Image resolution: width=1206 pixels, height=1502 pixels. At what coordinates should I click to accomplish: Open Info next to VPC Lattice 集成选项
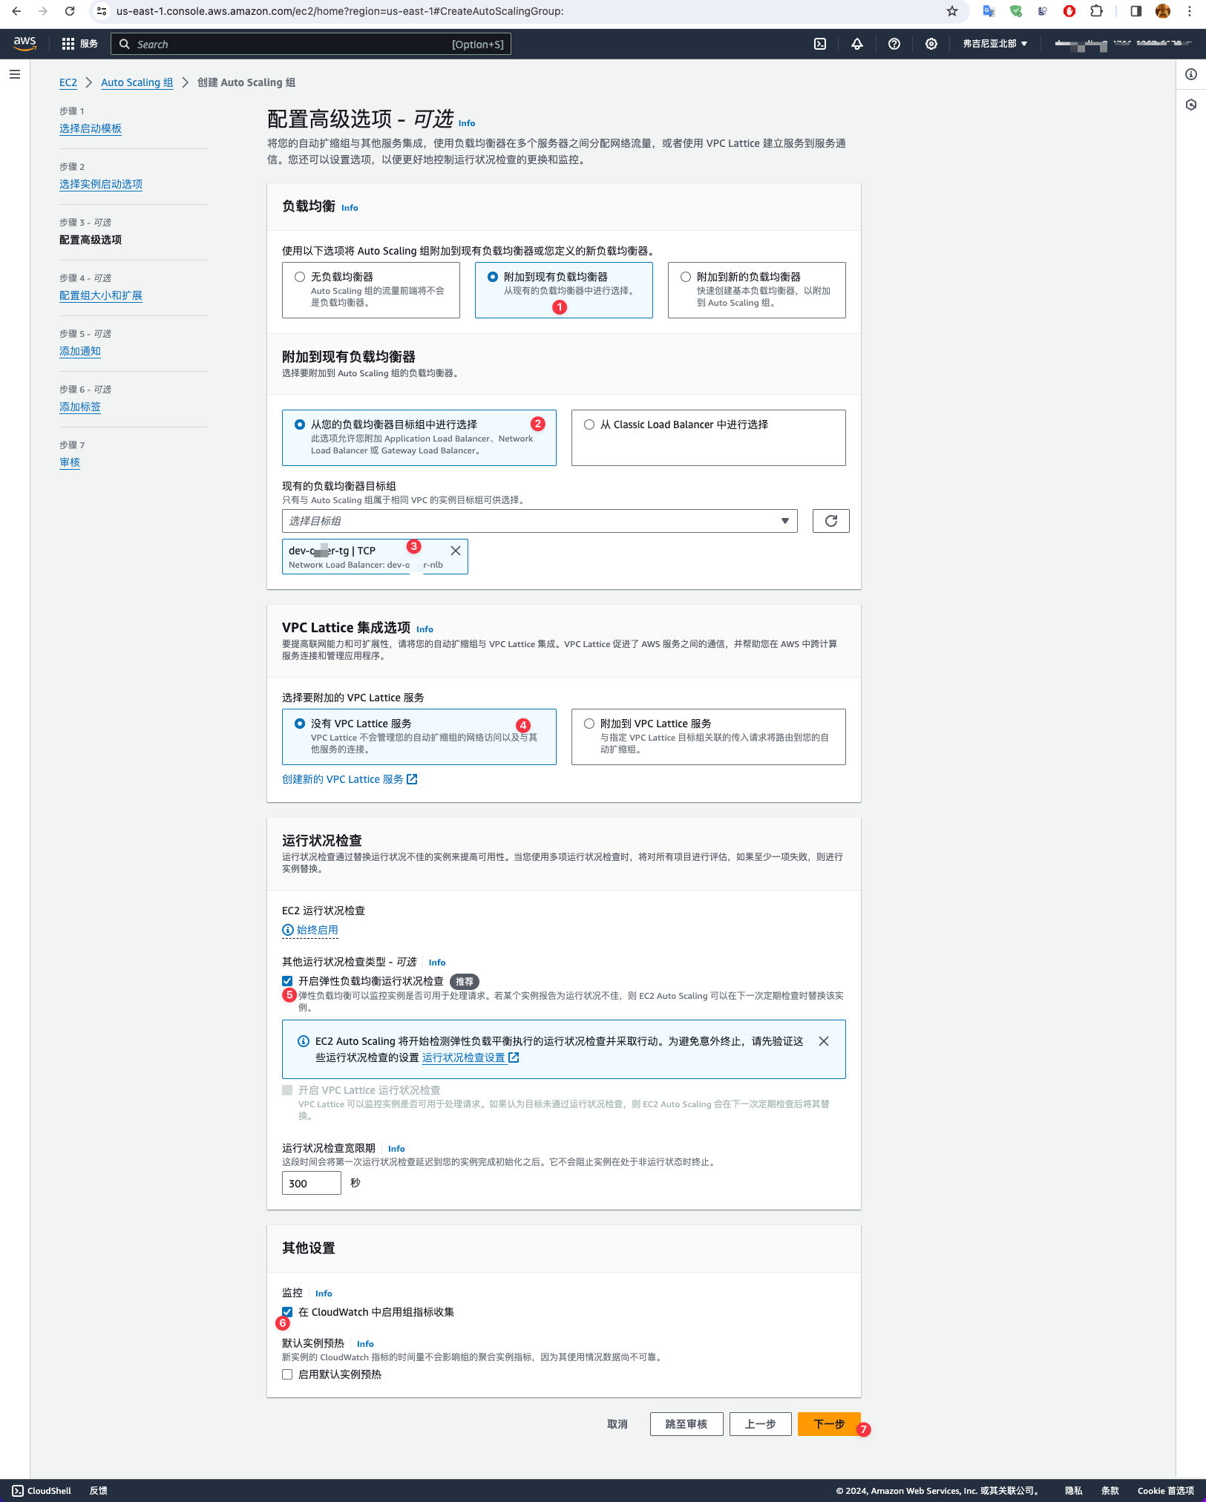[x=425, y=629]
